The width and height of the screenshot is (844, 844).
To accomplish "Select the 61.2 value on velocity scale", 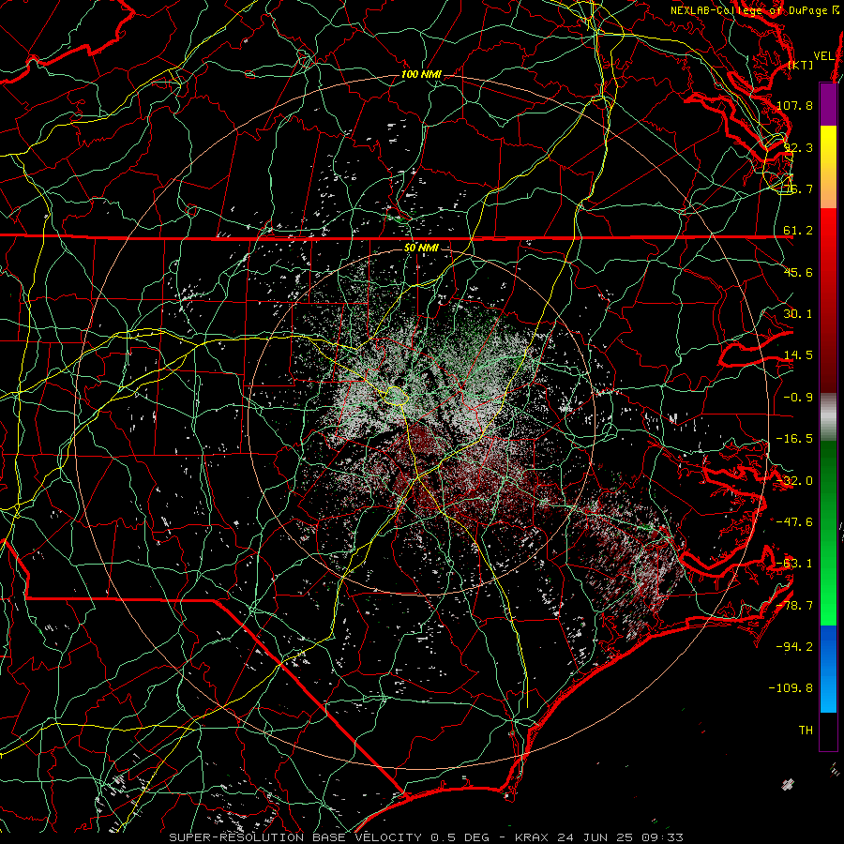I will click(798, 231).
